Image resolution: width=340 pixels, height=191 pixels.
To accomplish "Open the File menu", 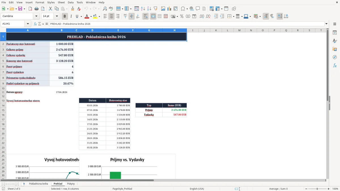I will [4, 2].
